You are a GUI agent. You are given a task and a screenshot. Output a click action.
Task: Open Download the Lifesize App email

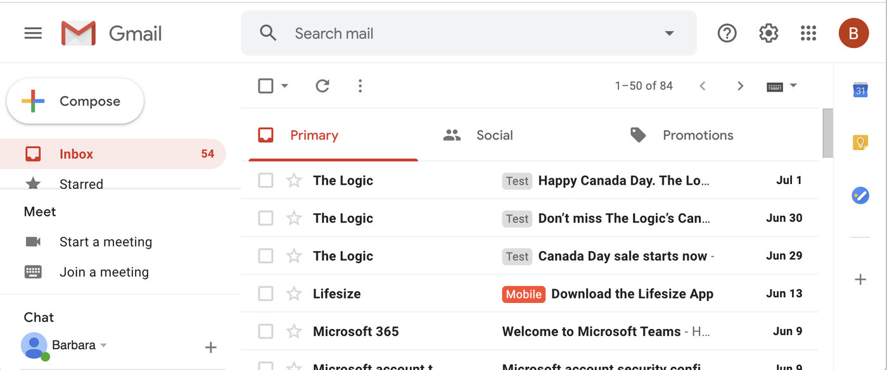529,293
